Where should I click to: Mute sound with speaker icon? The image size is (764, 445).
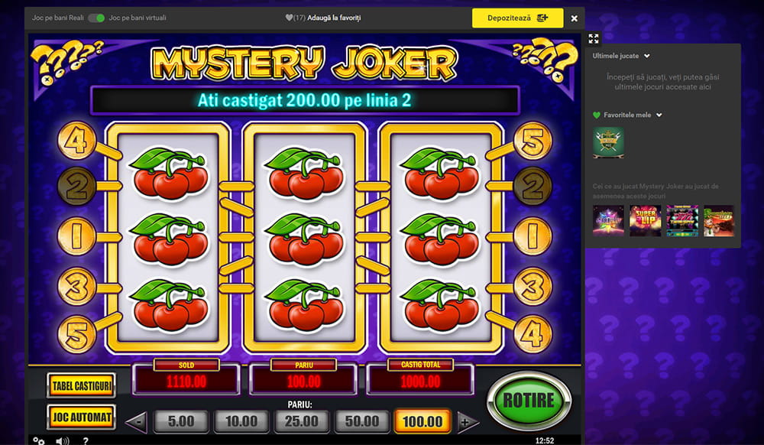[63, 441]
